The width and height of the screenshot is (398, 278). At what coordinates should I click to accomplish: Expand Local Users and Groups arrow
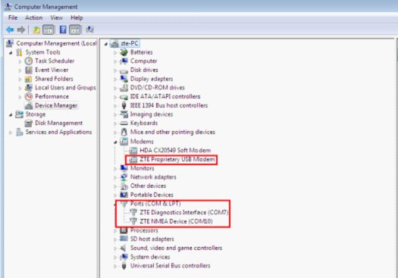tap(20, 89)
